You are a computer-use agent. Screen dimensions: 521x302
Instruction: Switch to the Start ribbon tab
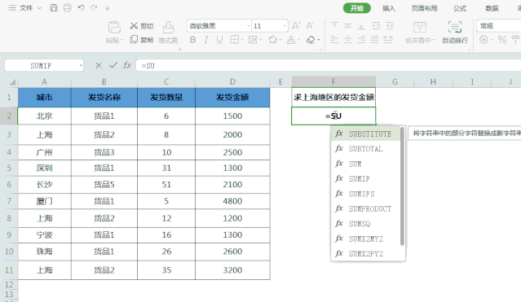pos(357,8)
